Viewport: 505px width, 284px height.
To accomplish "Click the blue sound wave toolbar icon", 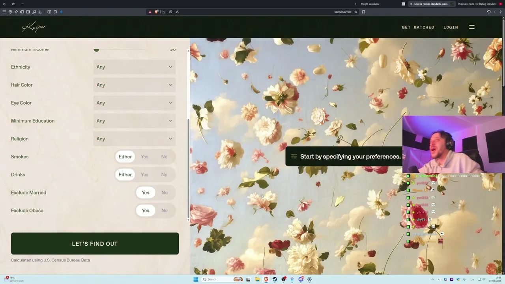I will pos(61,12).
